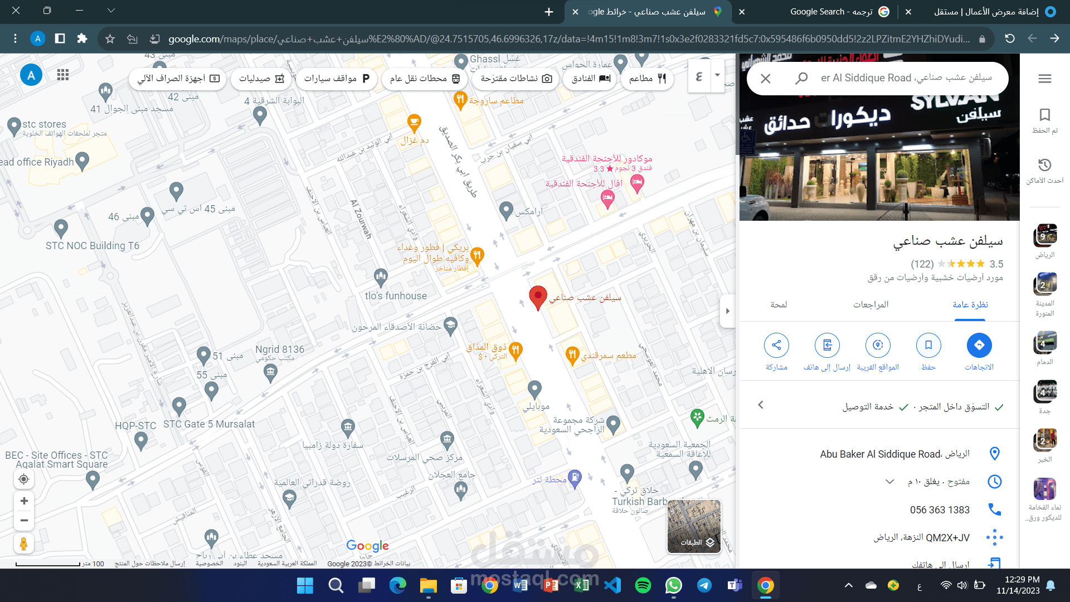This screenshot has height=602, width=1070.
Task: Filter by Restaurants (مطاعم) chip
Action: (648, 79)
